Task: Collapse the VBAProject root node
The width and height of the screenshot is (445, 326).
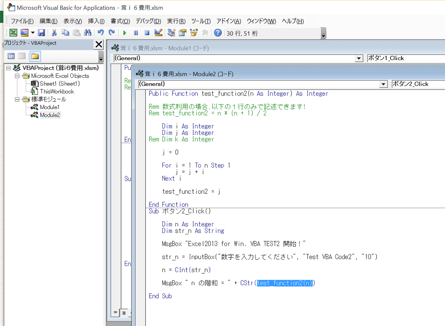Action: [x=9, y=68]
